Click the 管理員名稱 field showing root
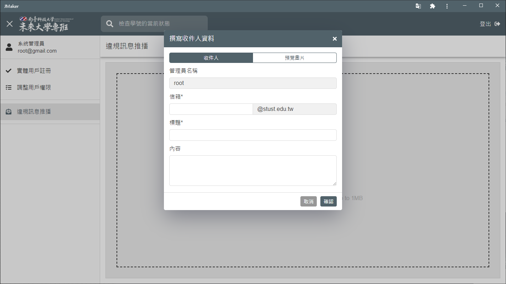 (x=253, y=83)
